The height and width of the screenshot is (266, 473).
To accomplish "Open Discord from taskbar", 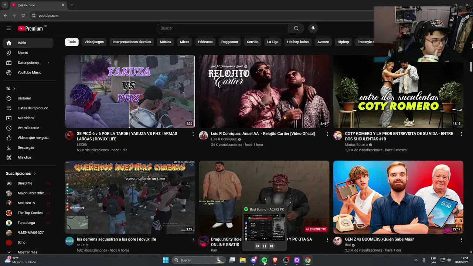I will 253,260.
